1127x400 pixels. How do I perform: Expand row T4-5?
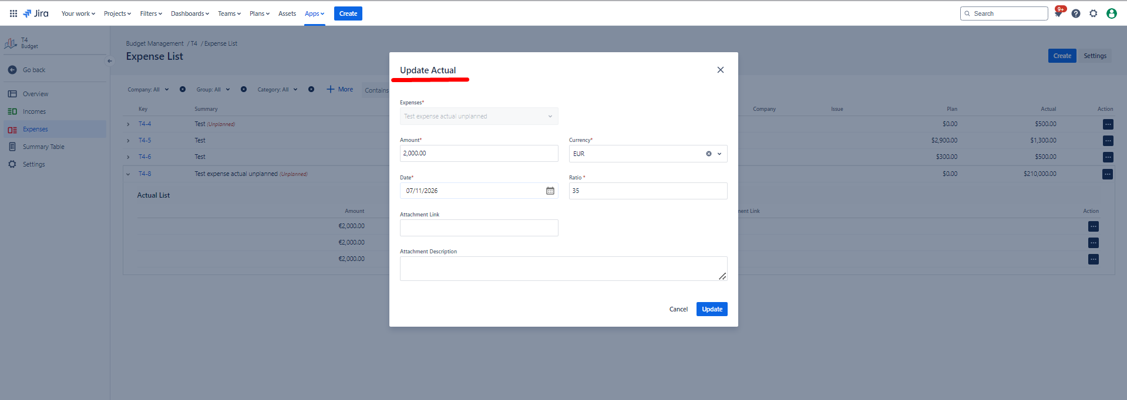[128, 141]
